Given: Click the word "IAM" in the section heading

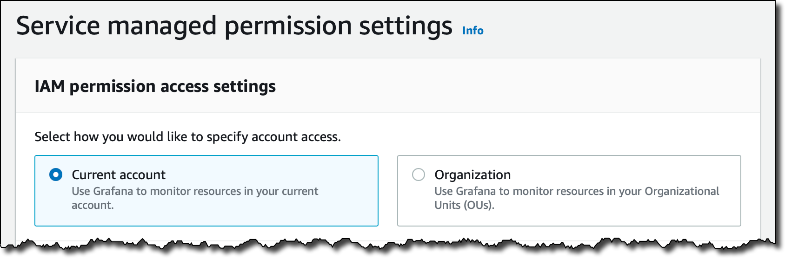Looking at the screenshot, I should pos(49,87).
